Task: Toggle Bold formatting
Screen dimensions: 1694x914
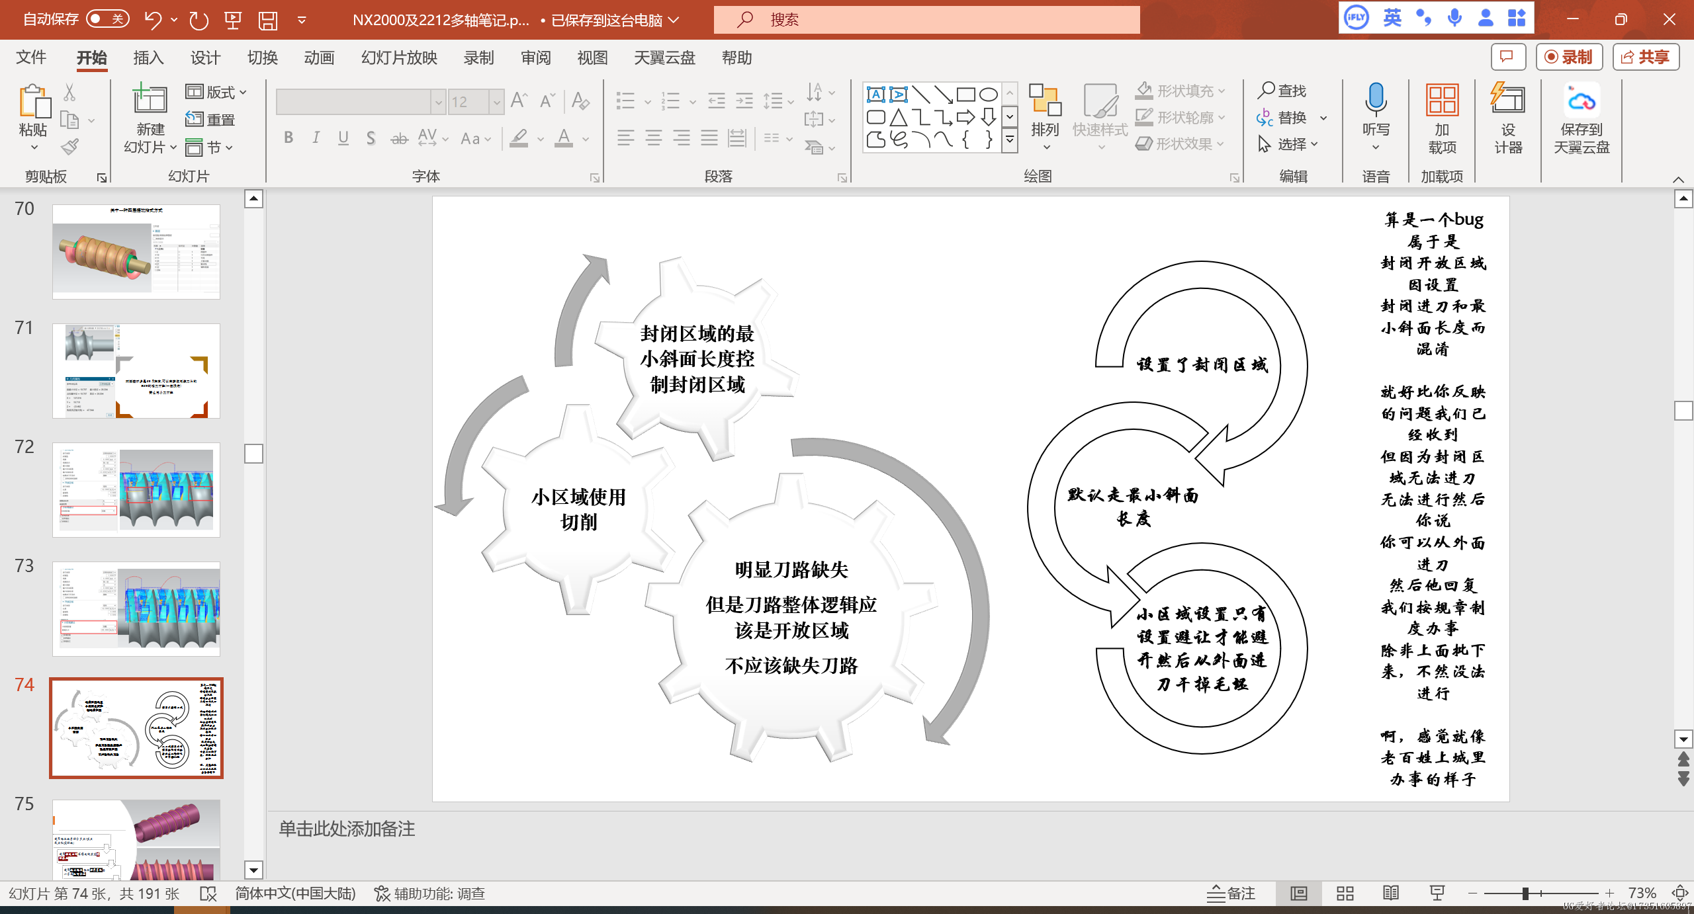Action: tap(289, 138)
